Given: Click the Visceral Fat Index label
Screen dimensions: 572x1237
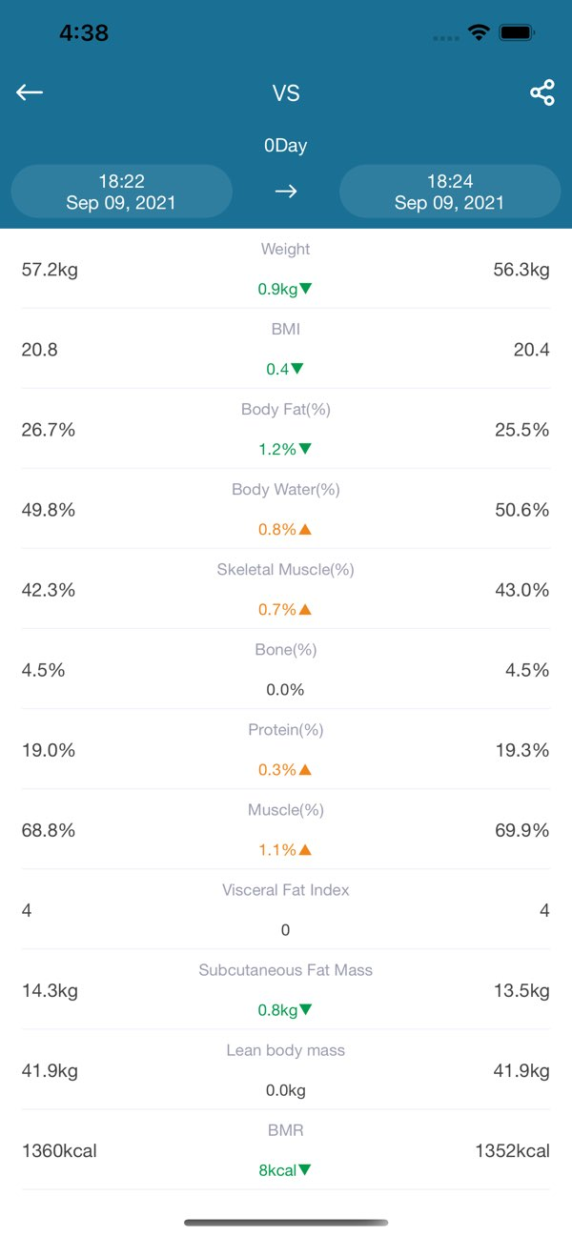Looking at the screenshot, I should [x=286, y=889].
